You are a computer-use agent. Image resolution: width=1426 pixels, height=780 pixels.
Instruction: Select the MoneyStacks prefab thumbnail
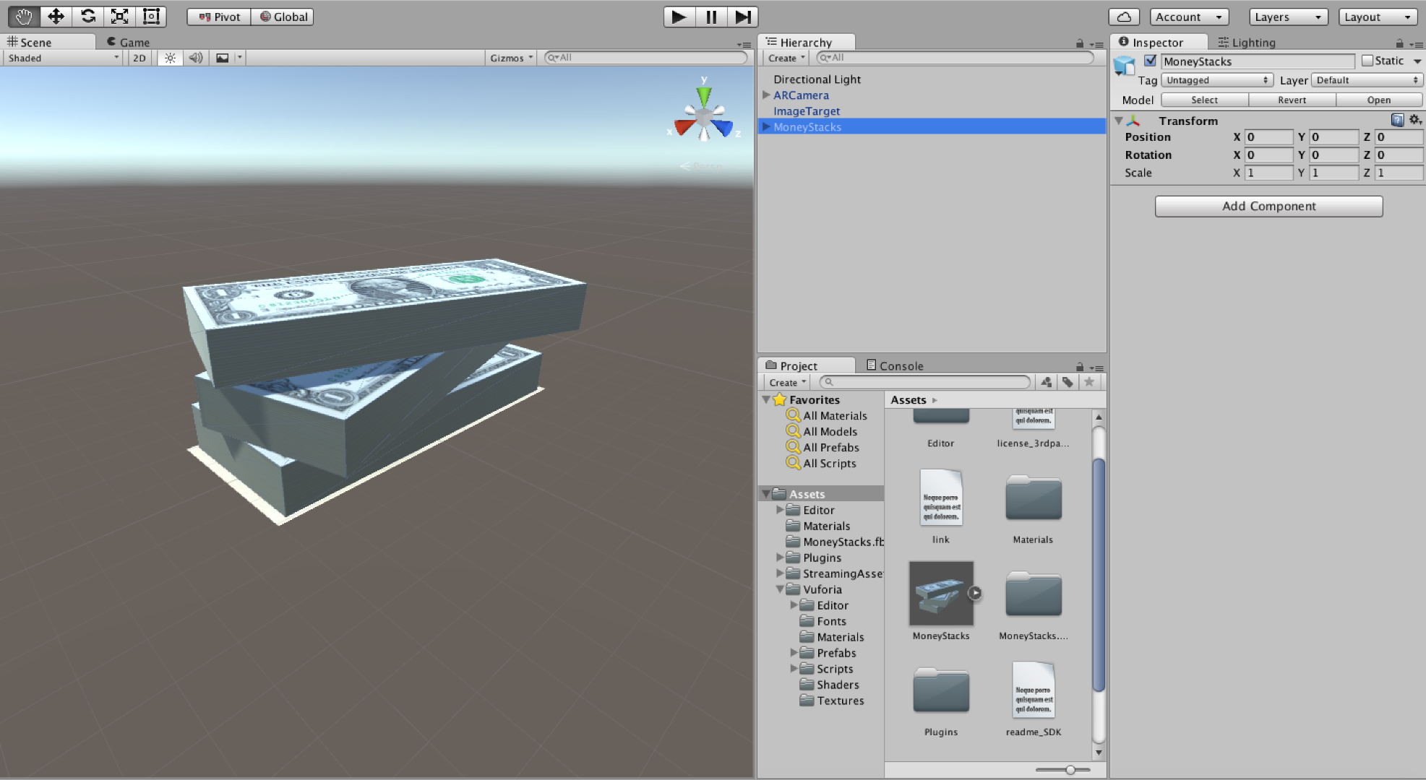click(x=940, y=592)
